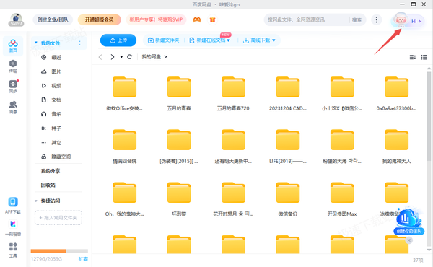Click the APP下载 icon

click(13, 206)
